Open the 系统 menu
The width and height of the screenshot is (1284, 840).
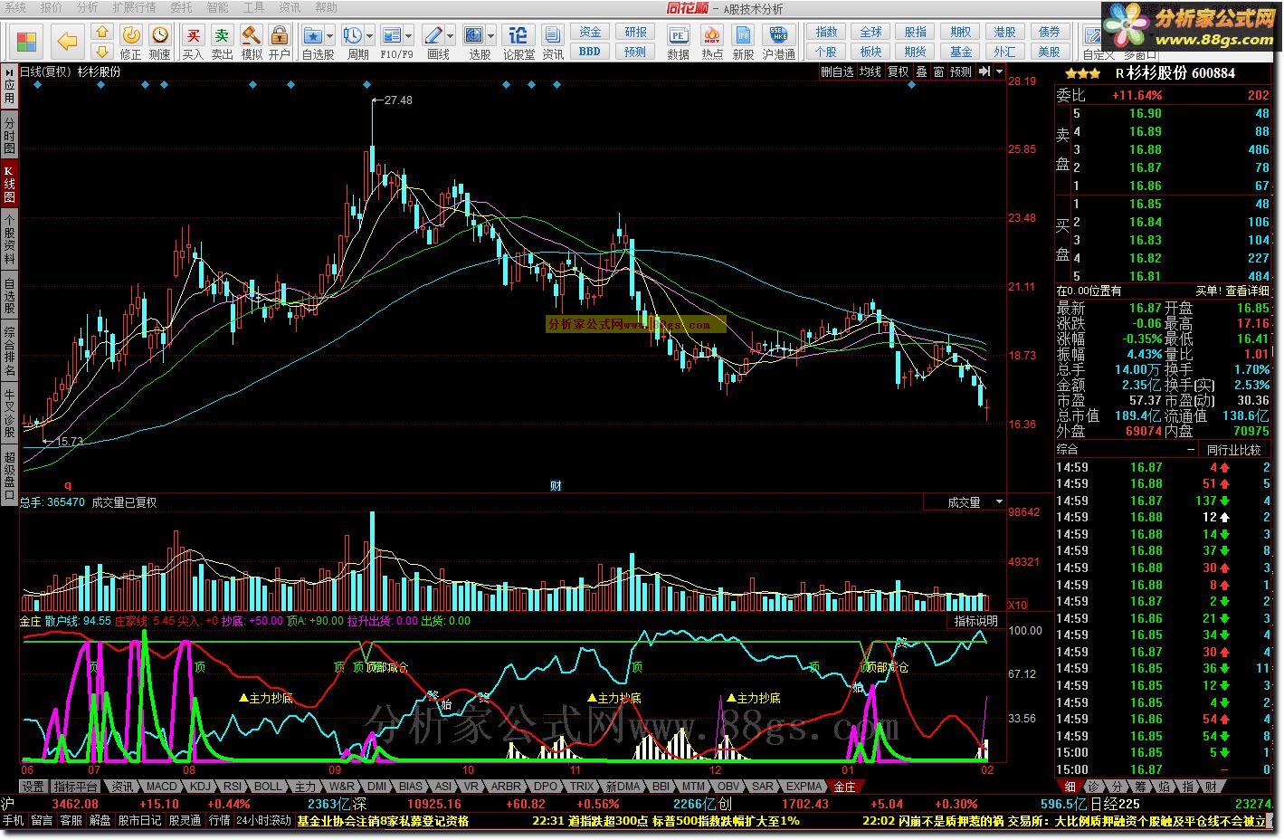tap(15, 7)
